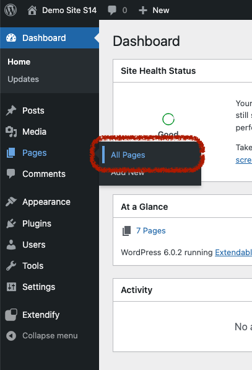Viewport: 252px width, 370px height.
Task: Go to Updates under Dashboard
Action: point(24,79)
